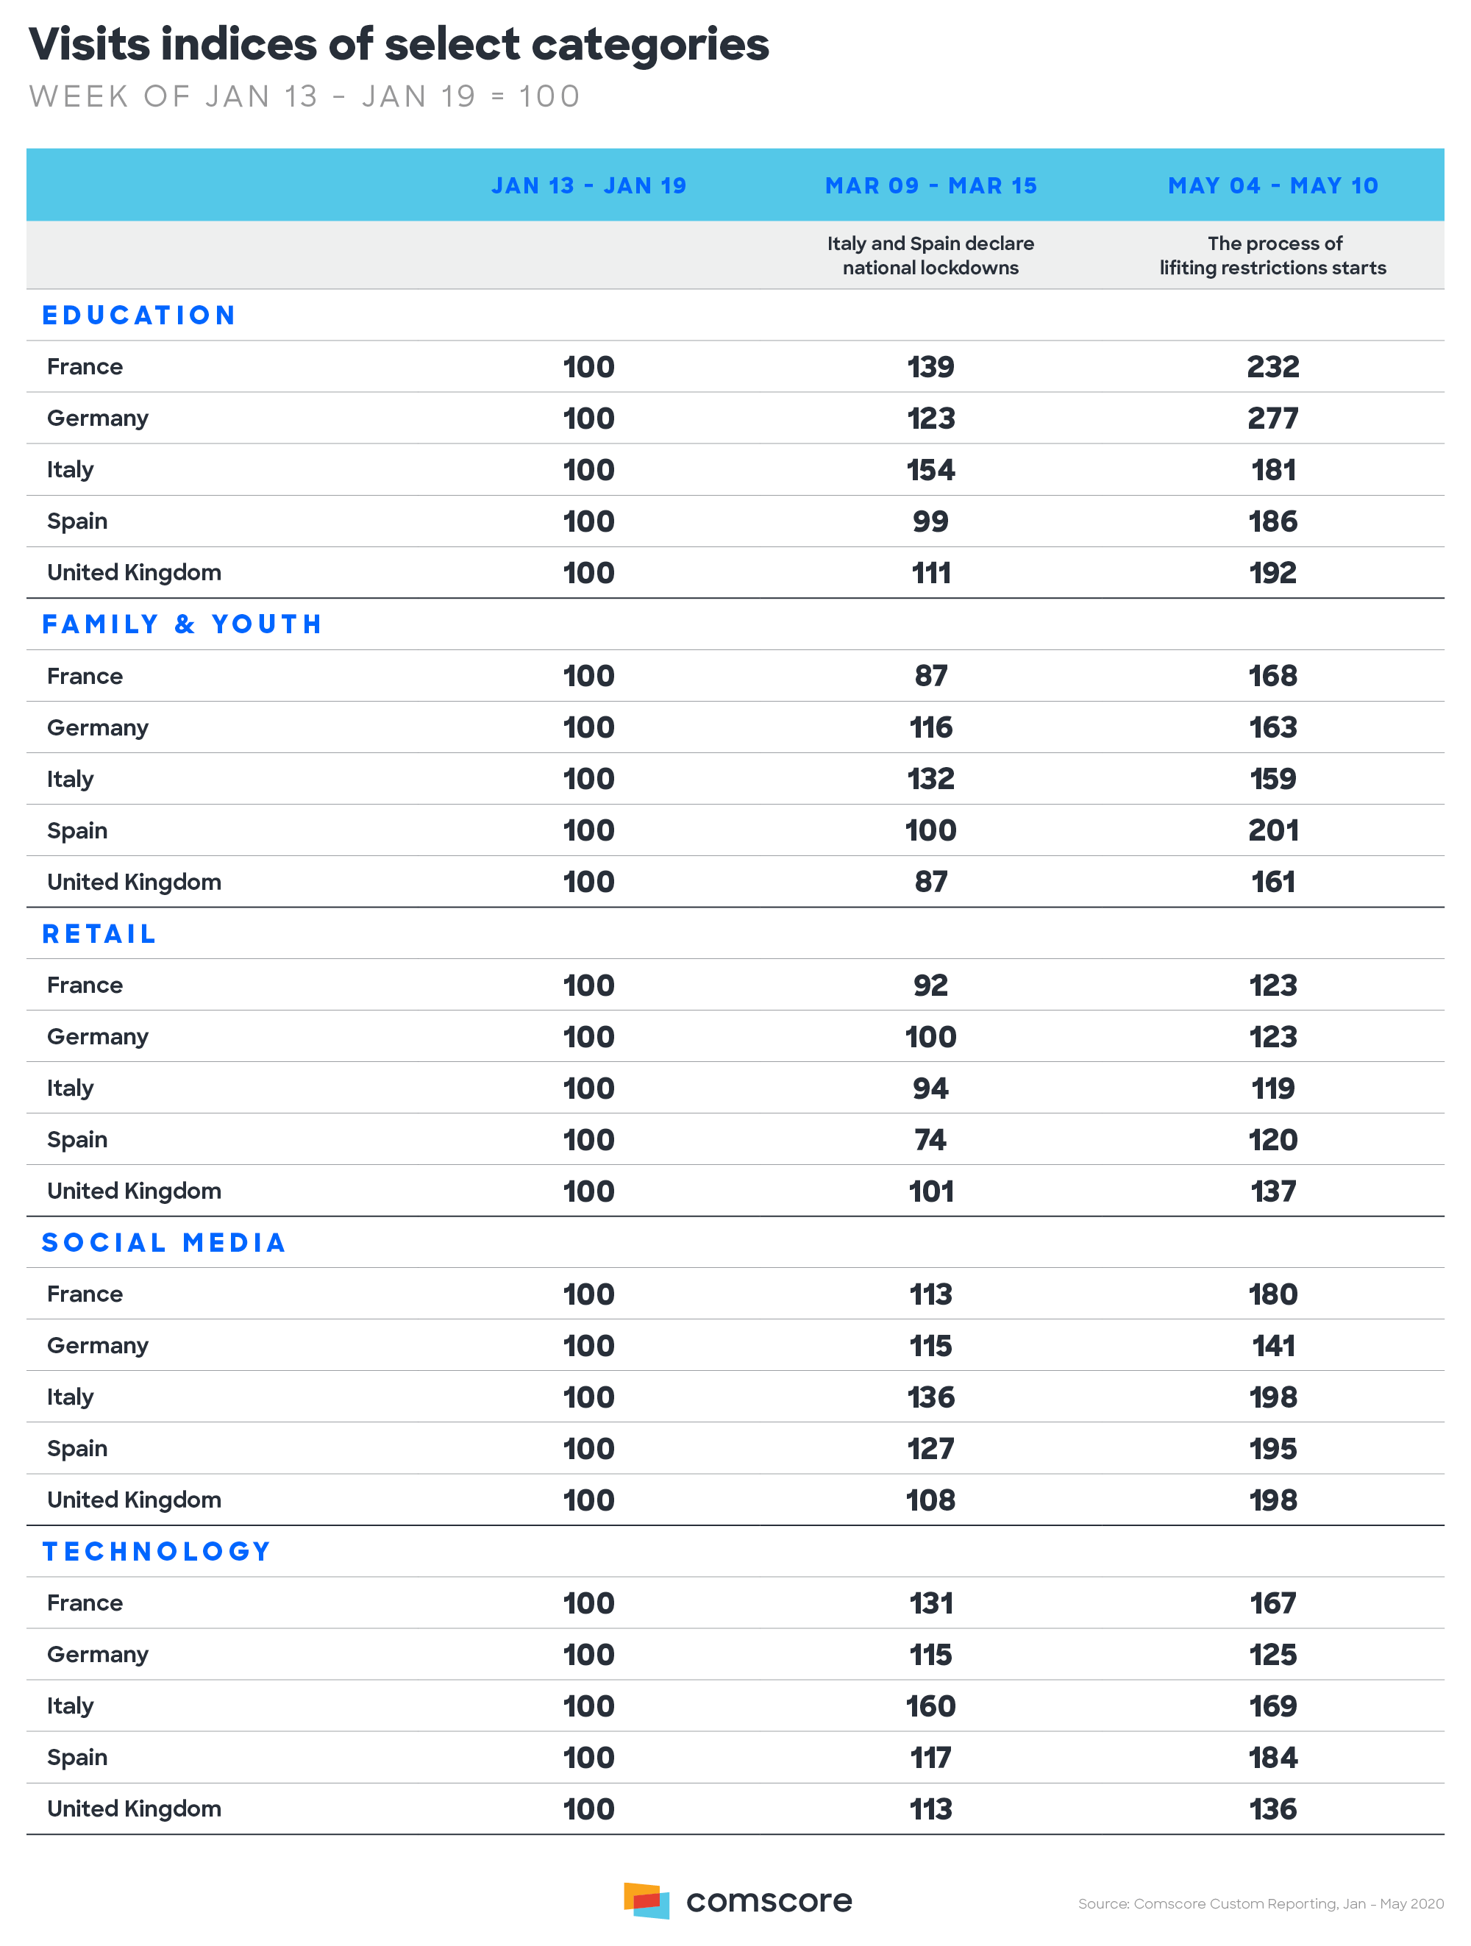Select the MAR 09 - MAR 15 column header
The height and width of the screenshot is (1946, 1471).
pyautogui.click(x=931, y=185)
